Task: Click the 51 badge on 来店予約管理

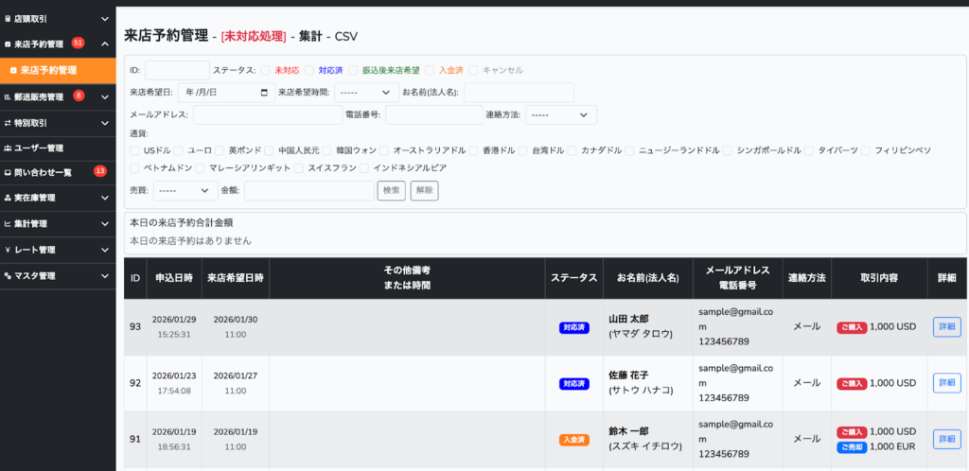Action: pos(78,44)
